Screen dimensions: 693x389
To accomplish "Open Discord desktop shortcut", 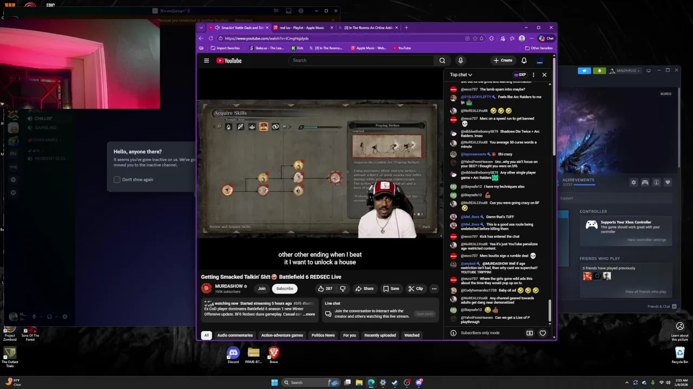I will (233, 355).
